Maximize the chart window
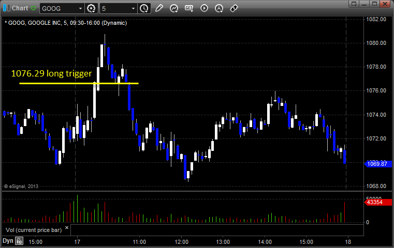 (374, 4)
